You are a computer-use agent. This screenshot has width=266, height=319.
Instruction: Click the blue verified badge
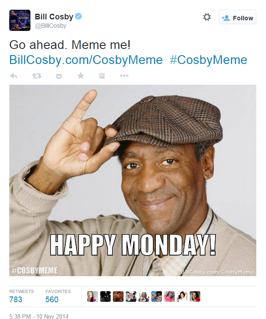(79, 16)
